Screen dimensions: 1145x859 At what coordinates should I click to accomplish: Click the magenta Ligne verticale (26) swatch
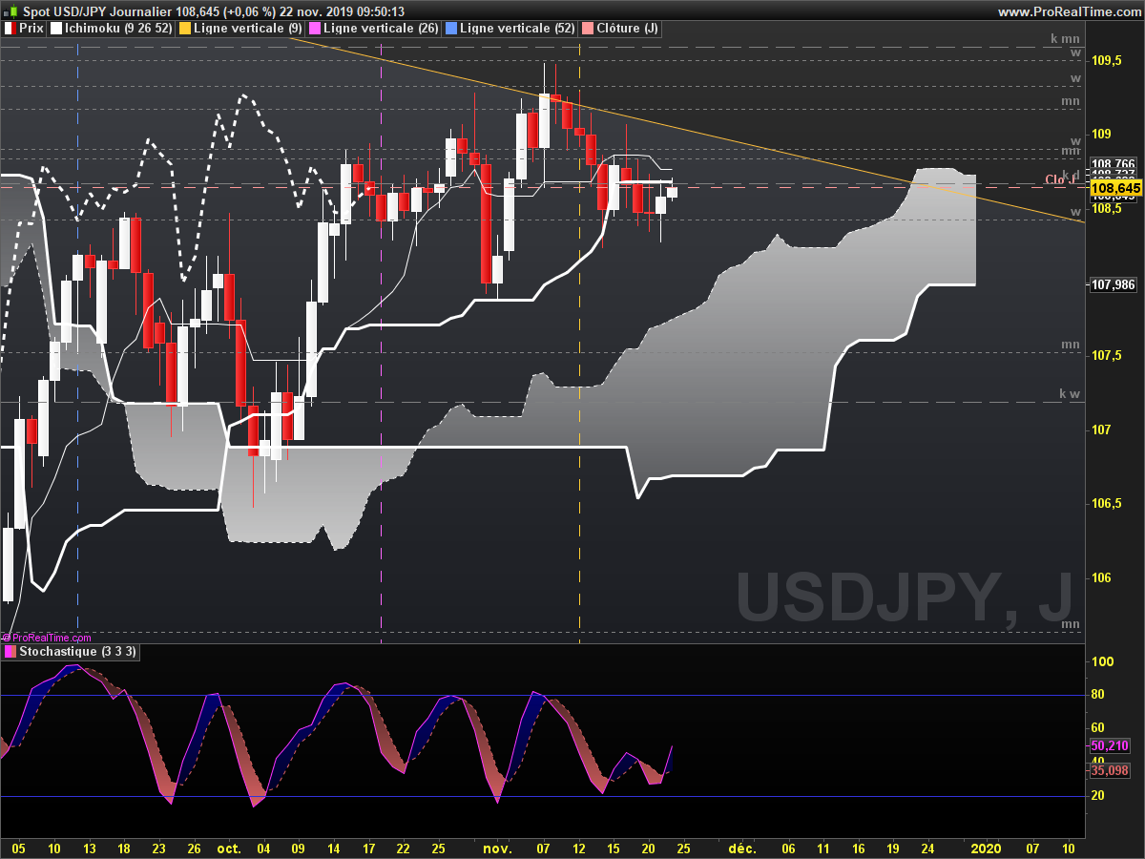316,29
